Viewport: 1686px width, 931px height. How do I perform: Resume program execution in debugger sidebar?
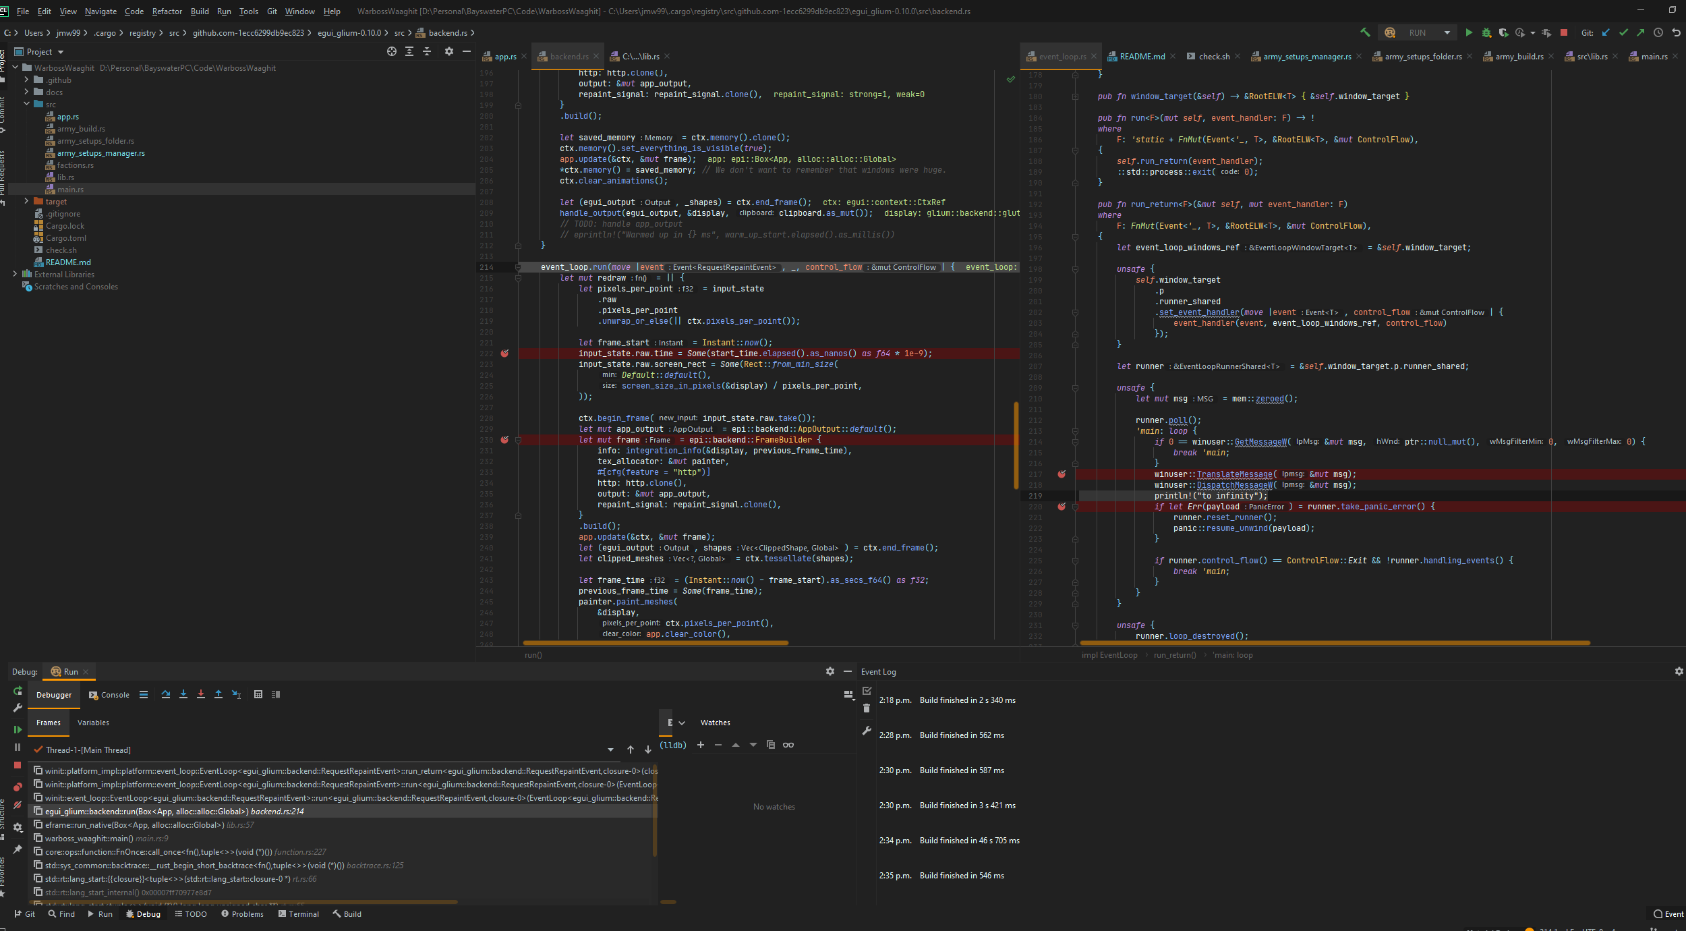click(18, 729)
